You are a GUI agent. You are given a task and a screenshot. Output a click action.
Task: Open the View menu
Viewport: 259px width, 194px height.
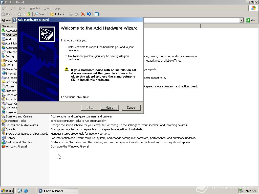22,8
